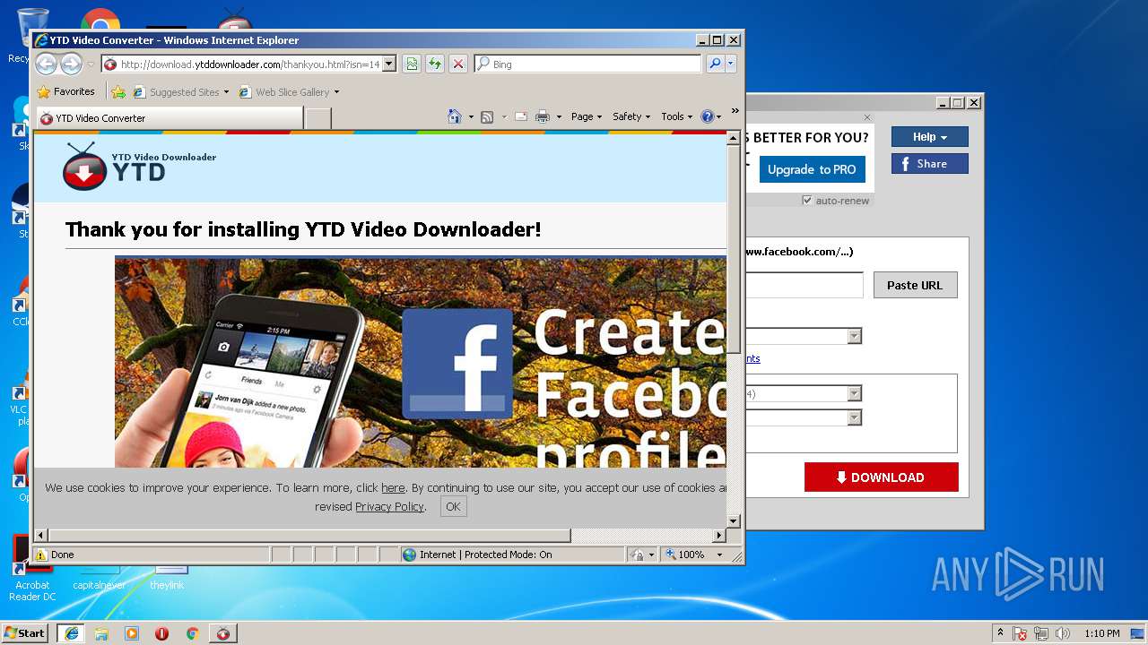Expand the Print dropdown arrow
Screen dimensions: 1148x645
(559, 117)
